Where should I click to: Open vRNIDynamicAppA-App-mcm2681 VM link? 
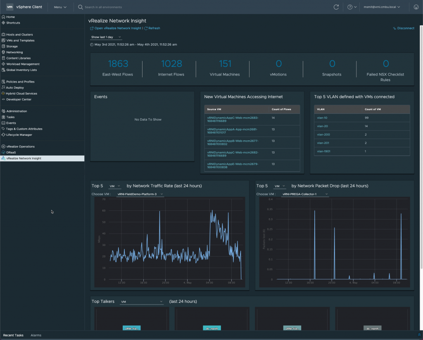[x=232, y=131]
